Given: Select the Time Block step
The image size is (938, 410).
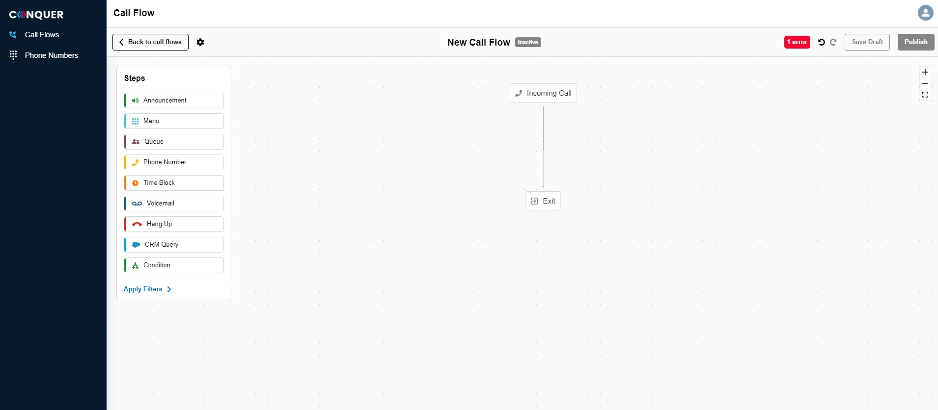Looking at the screenshot, I should point(174,183).
